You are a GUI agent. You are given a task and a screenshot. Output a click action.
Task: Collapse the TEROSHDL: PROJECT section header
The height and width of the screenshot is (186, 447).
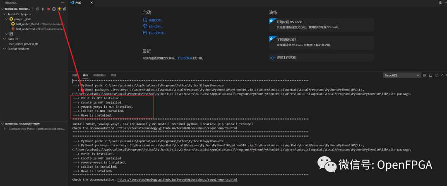coord(16,9)
